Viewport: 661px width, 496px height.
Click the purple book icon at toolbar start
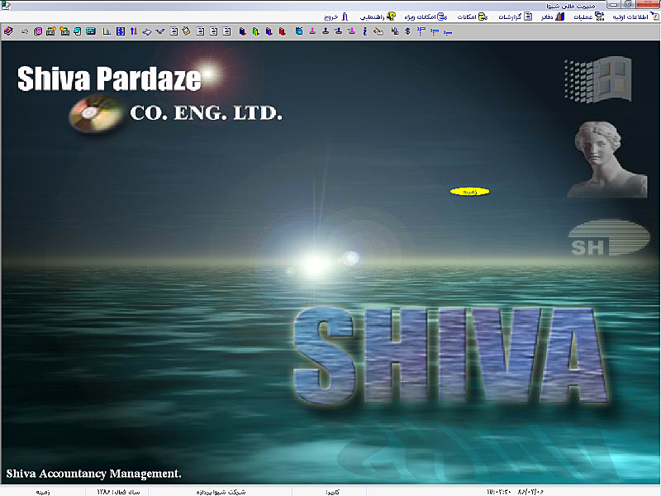click(8, 31)
